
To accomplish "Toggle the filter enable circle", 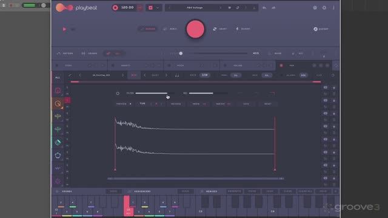I will click(118, 93).
